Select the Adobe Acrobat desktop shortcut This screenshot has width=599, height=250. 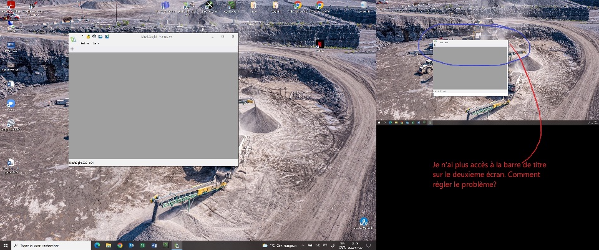pos(11,5)
